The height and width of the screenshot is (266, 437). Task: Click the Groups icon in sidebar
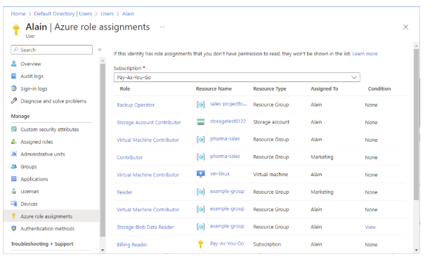click(13, 166)
